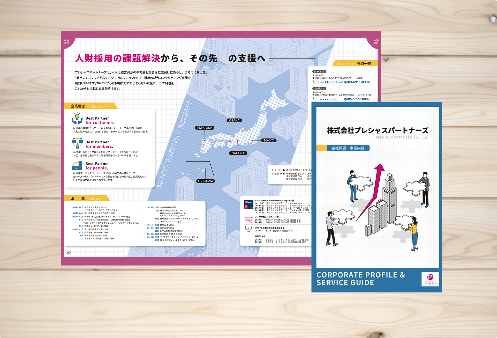
Task: Select the TOKYO map label
Action: (269, 141)
